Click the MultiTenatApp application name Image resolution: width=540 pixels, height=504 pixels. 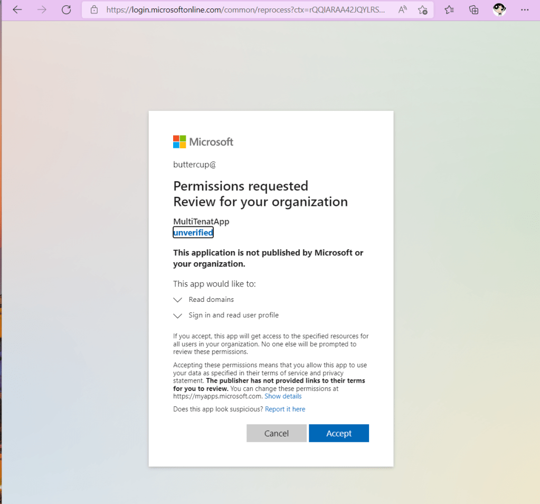[x=201, y=222]
